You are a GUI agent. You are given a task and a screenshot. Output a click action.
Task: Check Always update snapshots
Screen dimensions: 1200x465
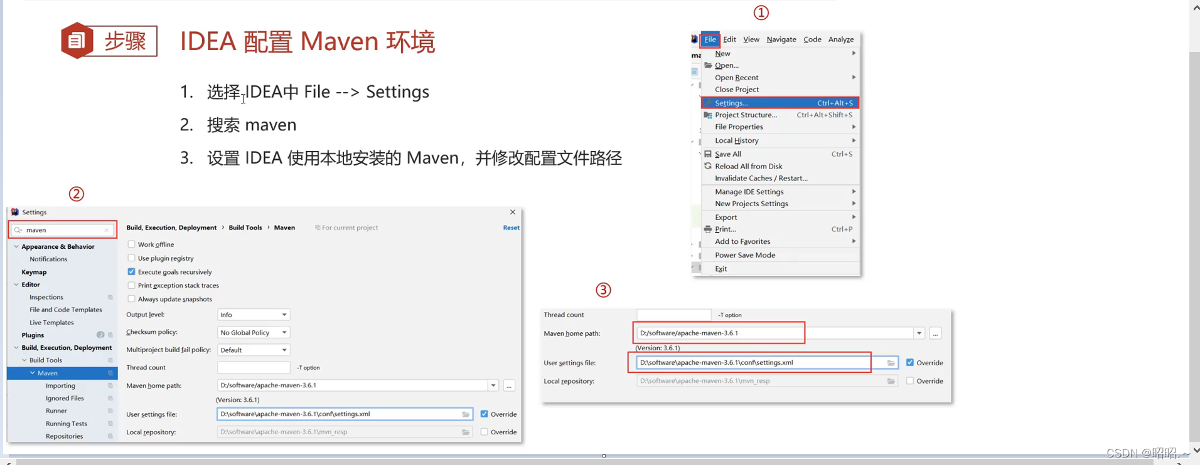[131, 299]
